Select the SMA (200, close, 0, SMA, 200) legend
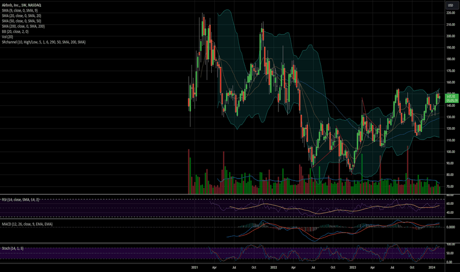 click(23, 27)
